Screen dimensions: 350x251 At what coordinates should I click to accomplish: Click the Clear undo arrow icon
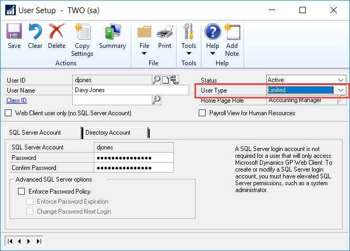[35, 31]
